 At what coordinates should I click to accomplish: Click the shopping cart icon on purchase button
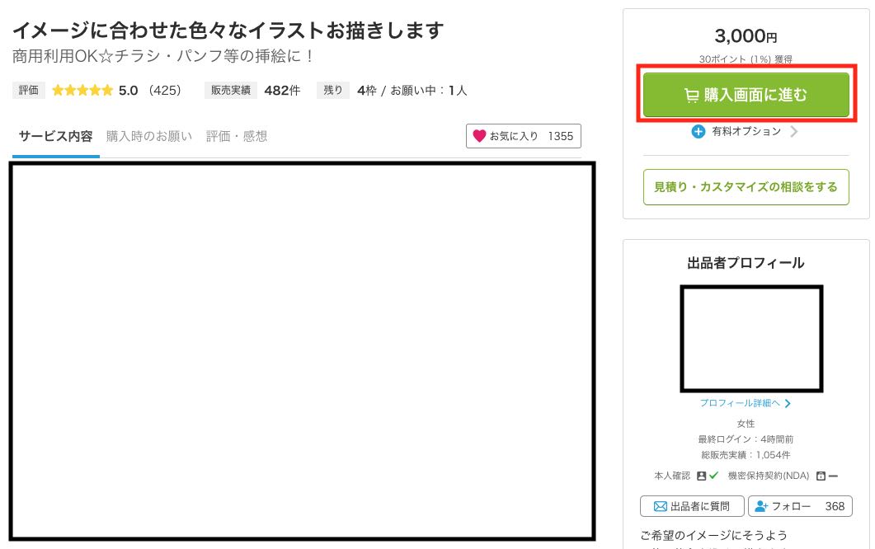coord(691,96)
